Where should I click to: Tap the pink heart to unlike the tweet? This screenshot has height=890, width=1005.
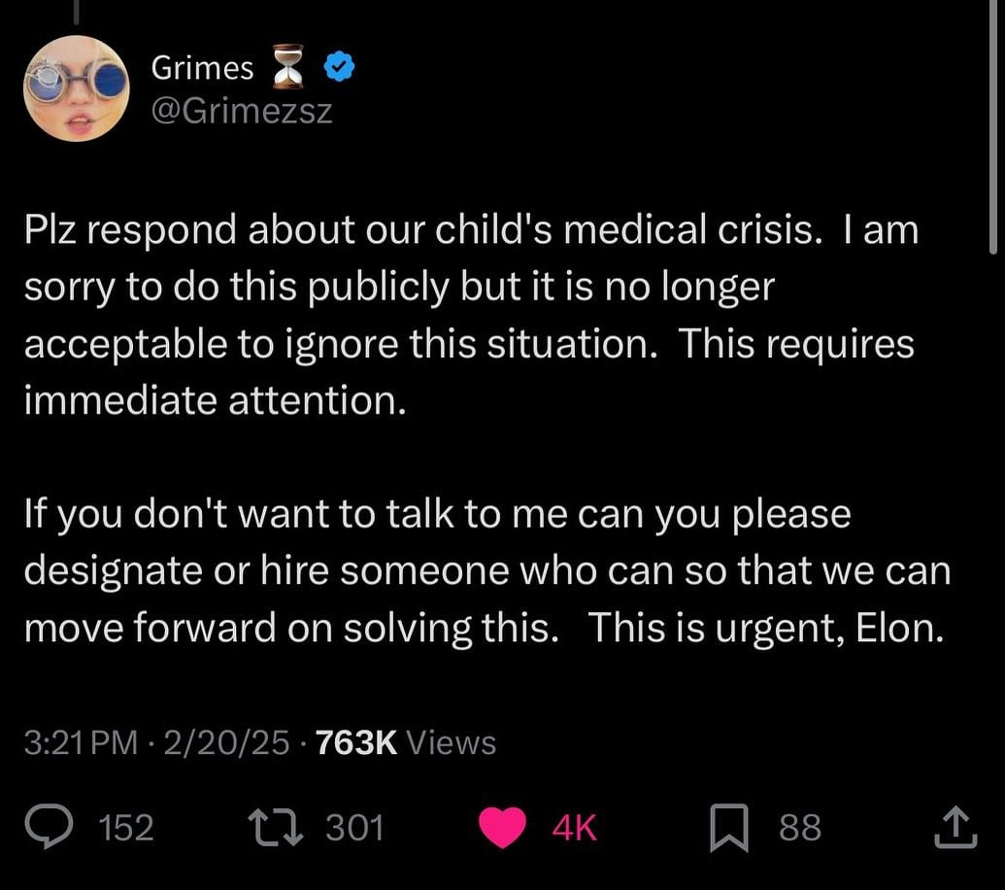(x=502, y=827)
